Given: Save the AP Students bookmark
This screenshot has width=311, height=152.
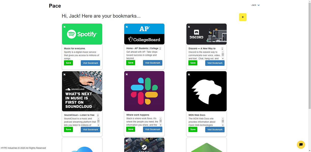Looking at the screenshot, I should 131,63.
